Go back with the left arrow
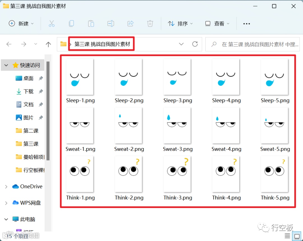This screenshot has width=303, height=241. [x=9, y=44]
